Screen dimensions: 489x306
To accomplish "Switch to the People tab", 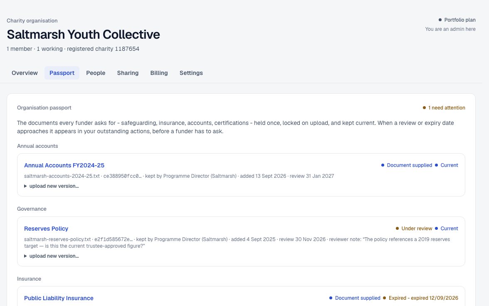I will [x=96, y=73].
